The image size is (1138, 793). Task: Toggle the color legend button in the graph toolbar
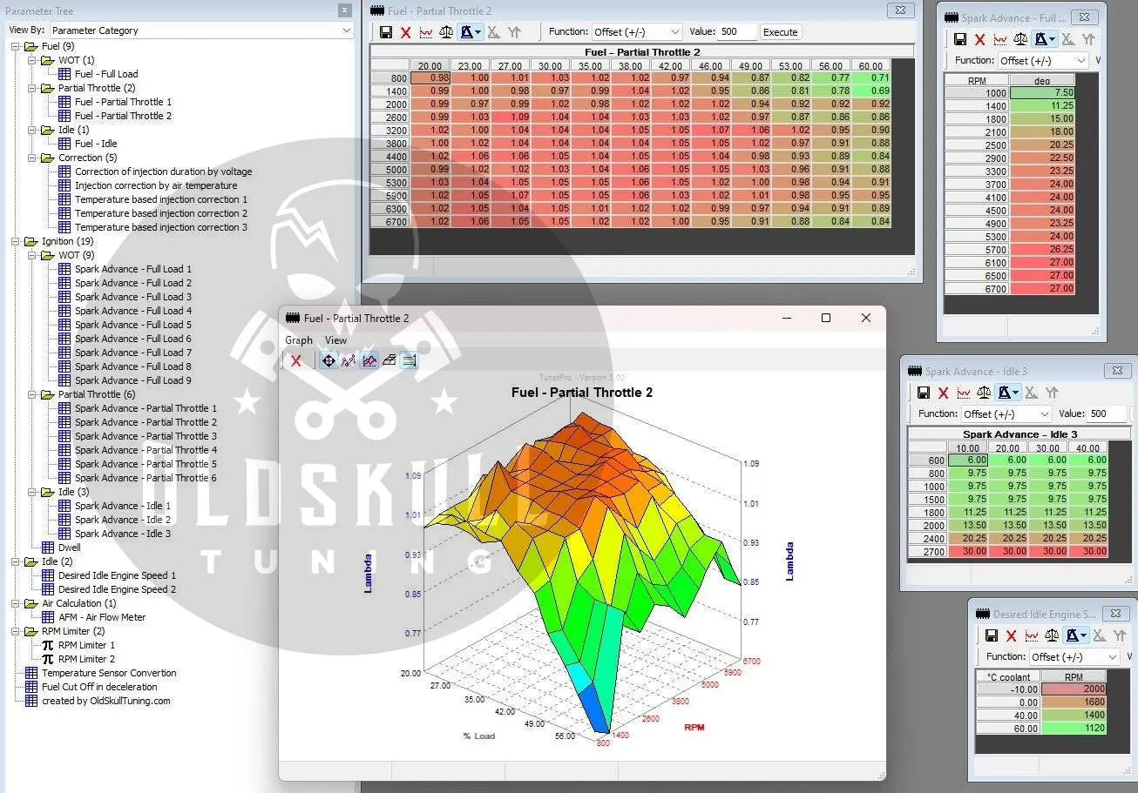[409, 360]
